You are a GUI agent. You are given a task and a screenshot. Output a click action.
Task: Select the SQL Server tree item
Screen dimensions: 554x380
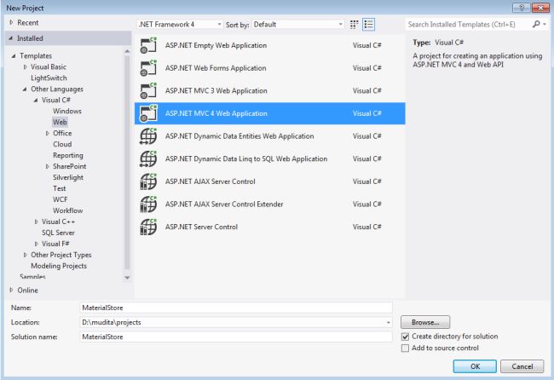click(x=58, y=233)
